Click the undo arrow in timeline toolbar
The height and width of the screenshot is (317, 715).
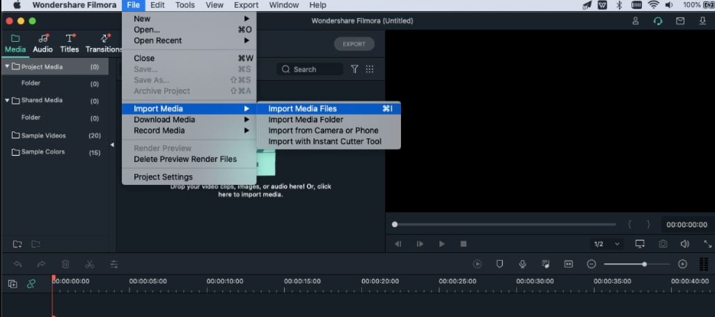click(x=18, y=263)
